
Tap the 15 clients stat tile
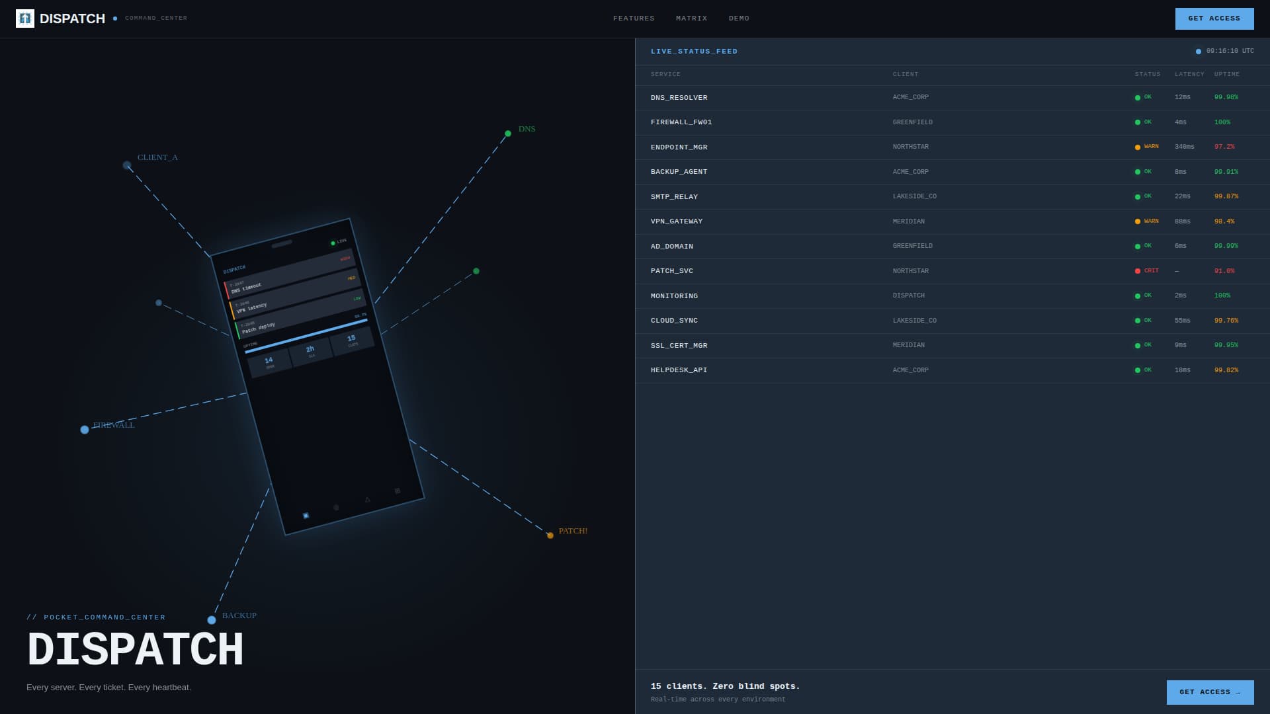pos(352,340)
